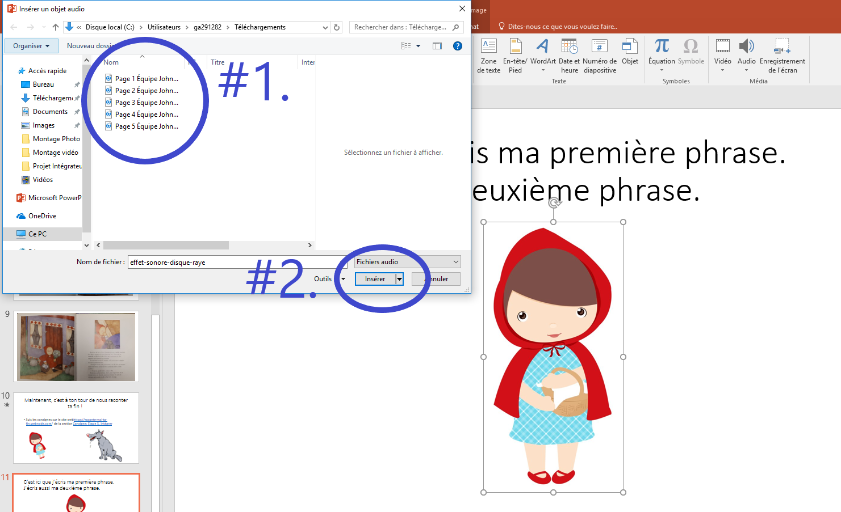Expand address bar path history

click(x=325, y=27)
